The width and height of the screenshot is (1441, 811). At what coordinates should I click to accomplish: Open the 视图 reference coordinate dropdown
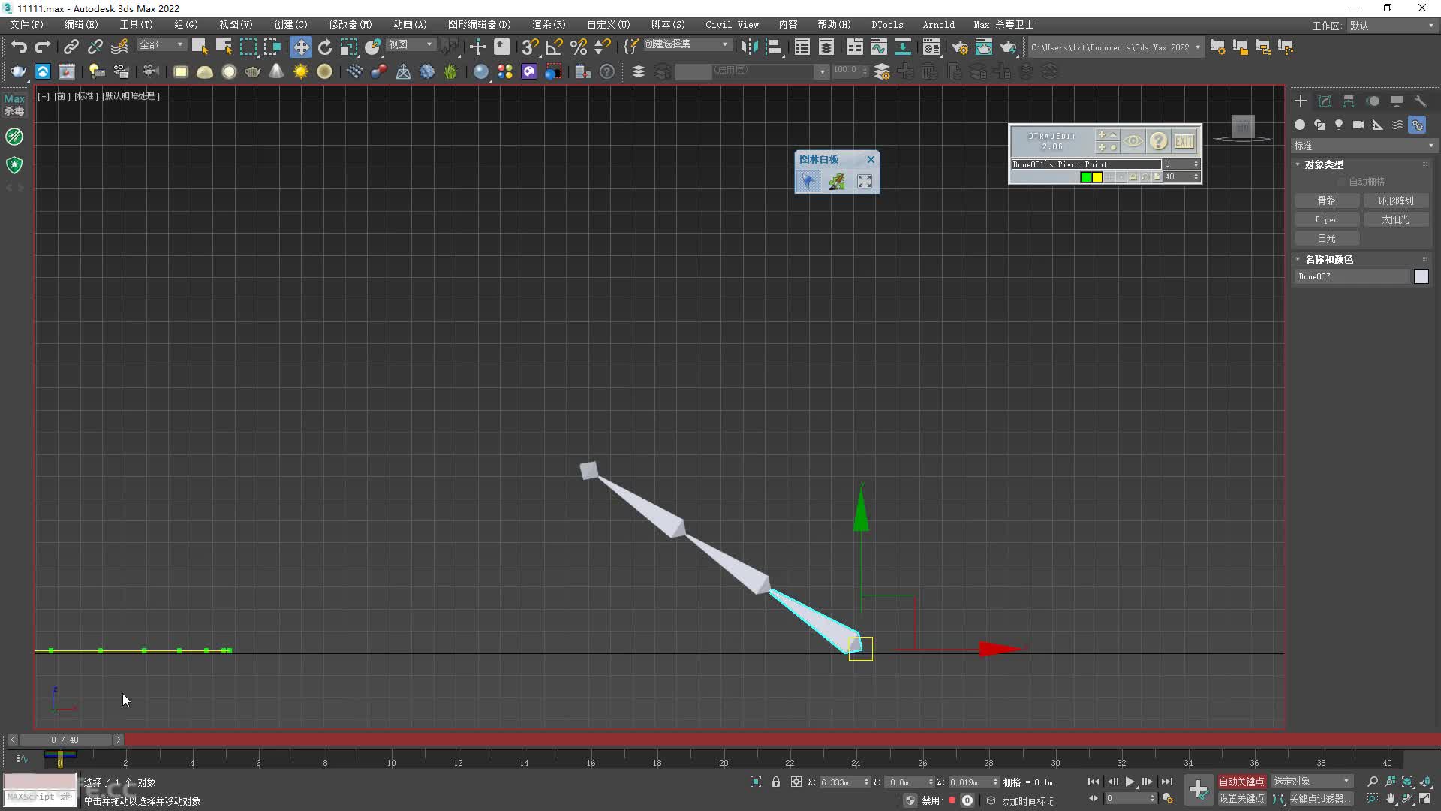411,45
